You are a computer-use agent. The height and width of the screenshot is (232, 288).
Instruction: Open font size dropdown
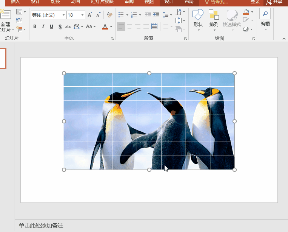click(82, 15)
